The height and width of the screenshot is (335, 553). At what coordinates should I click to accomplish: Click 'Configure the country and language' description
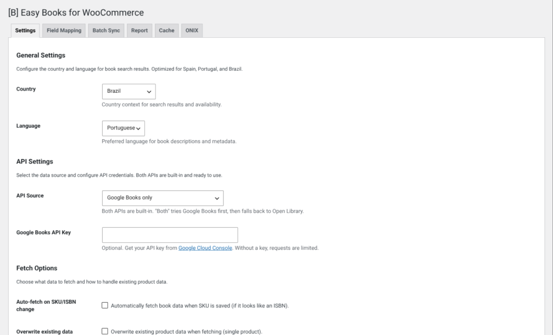click(x=130, y=69)
